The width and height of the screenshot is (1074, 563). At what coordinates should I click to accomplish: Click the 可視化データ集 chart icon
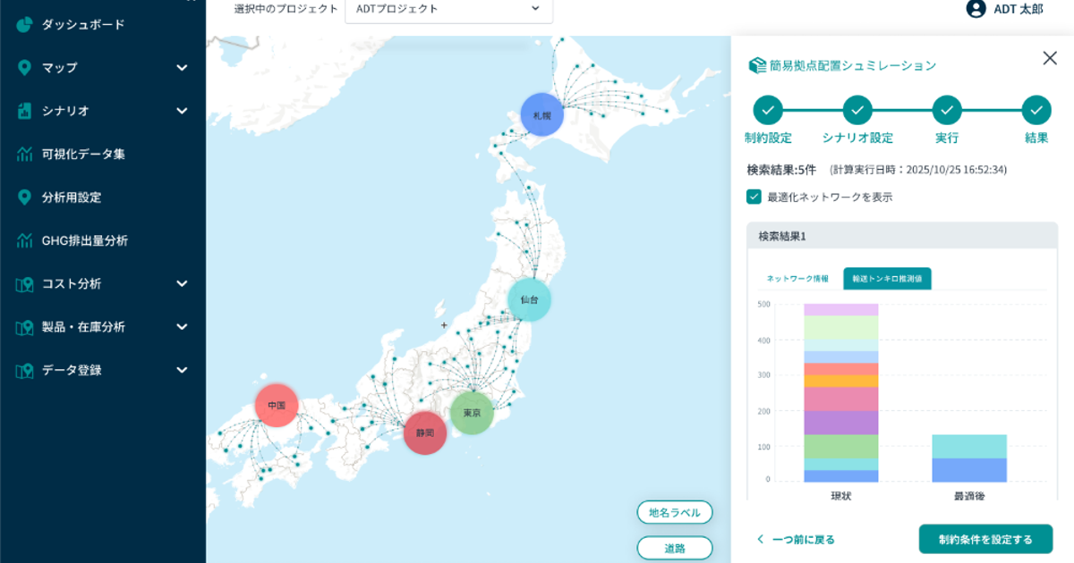[25, 154]
